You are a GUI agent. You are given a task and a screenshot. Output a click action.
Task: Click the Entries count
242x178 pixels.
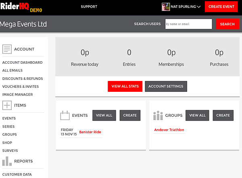[129, 52]
